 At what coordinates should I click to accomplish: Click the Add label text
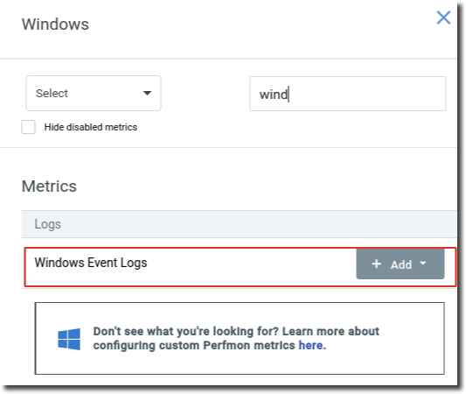tap(401, 264)
